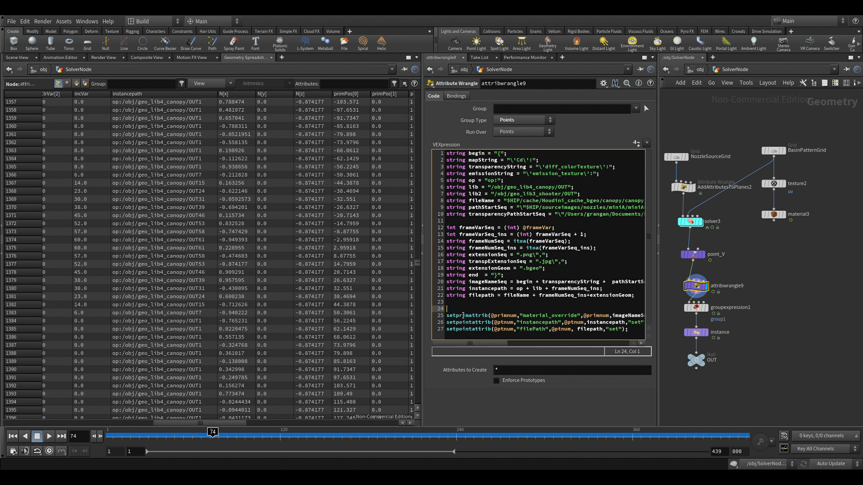
Task: Click the Play forward button
Action: [x=49, y=436]
